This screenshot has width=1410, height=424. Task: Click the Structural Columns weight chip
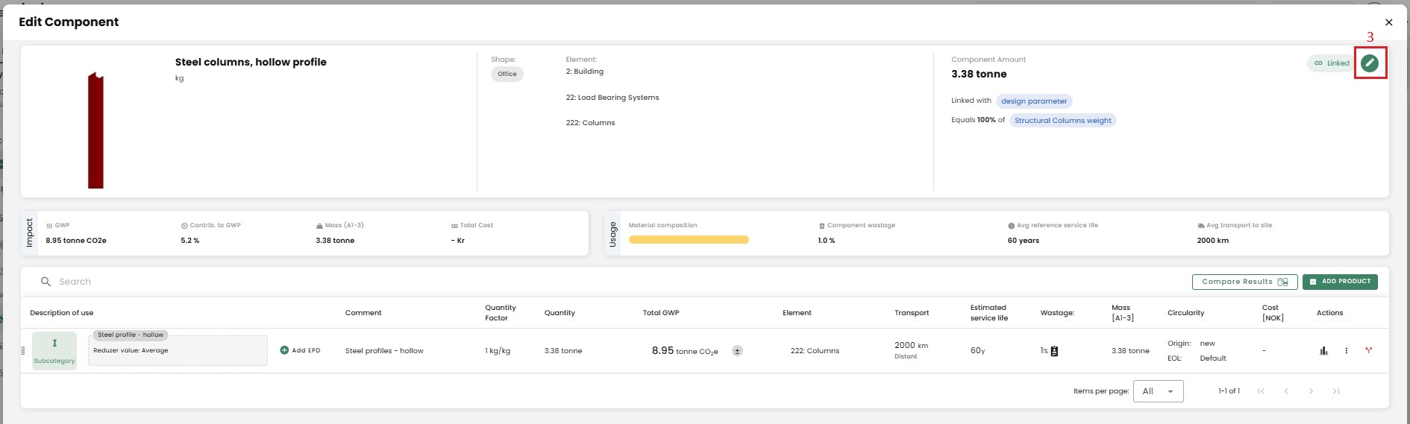coord(1062,121)
